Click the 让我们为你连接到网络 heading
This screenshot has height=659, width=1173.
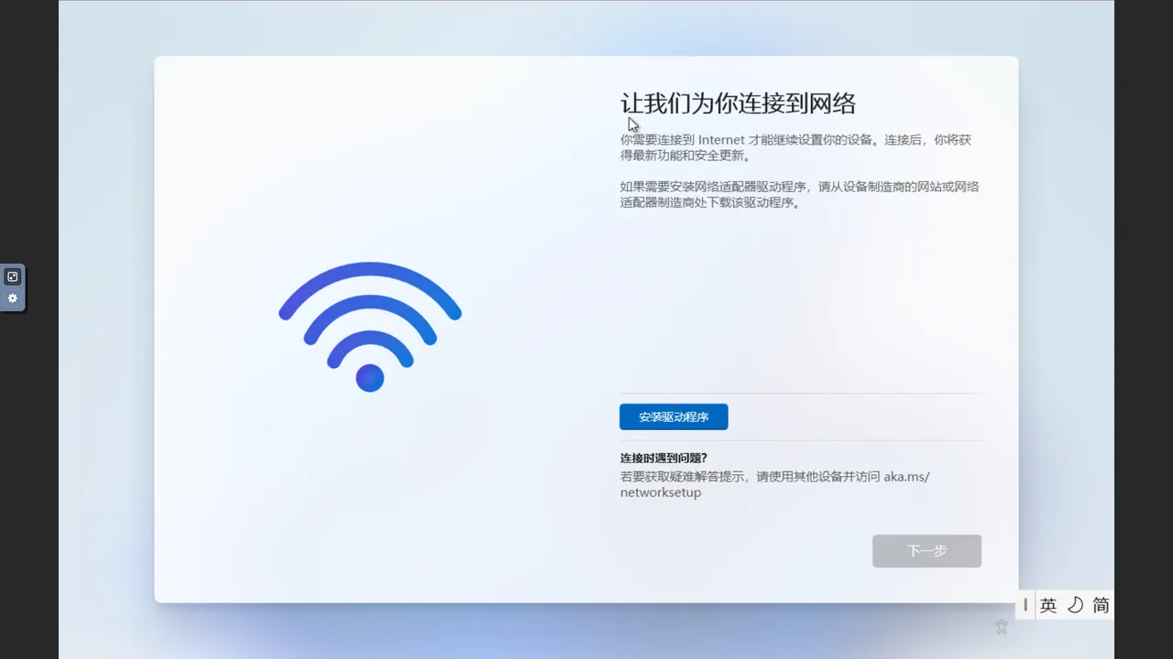point(738,103)
